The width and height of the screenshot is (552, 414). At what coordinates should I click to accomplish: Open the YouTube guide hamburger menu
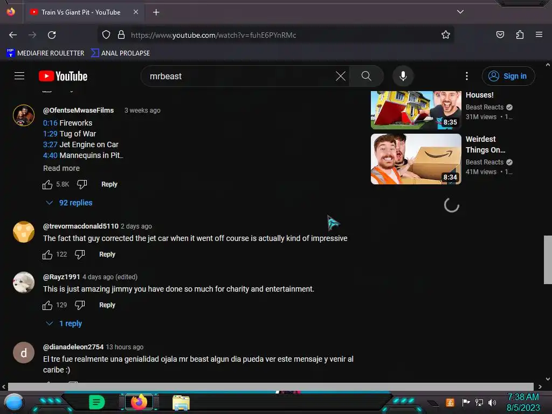pyautogui.click(x=19, y=76)
